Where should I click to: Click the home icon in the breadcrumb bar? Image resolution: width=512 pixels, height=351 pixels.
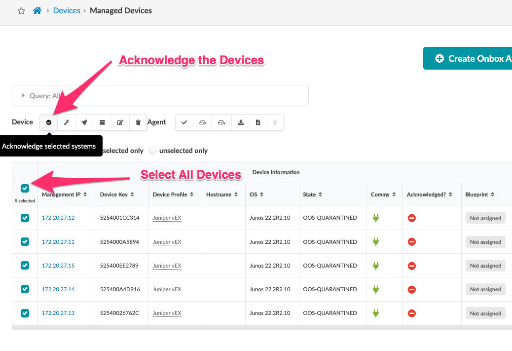37,9
